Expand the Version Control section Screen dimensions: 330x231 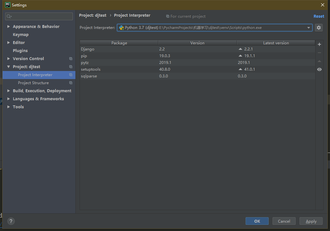pyautogui.click(x=9, y=58)
